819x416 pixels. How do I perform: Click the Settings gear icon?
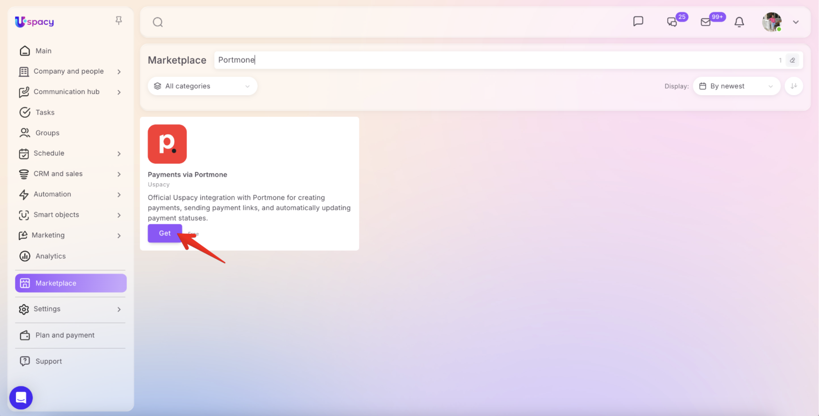(x=24, y=309)
